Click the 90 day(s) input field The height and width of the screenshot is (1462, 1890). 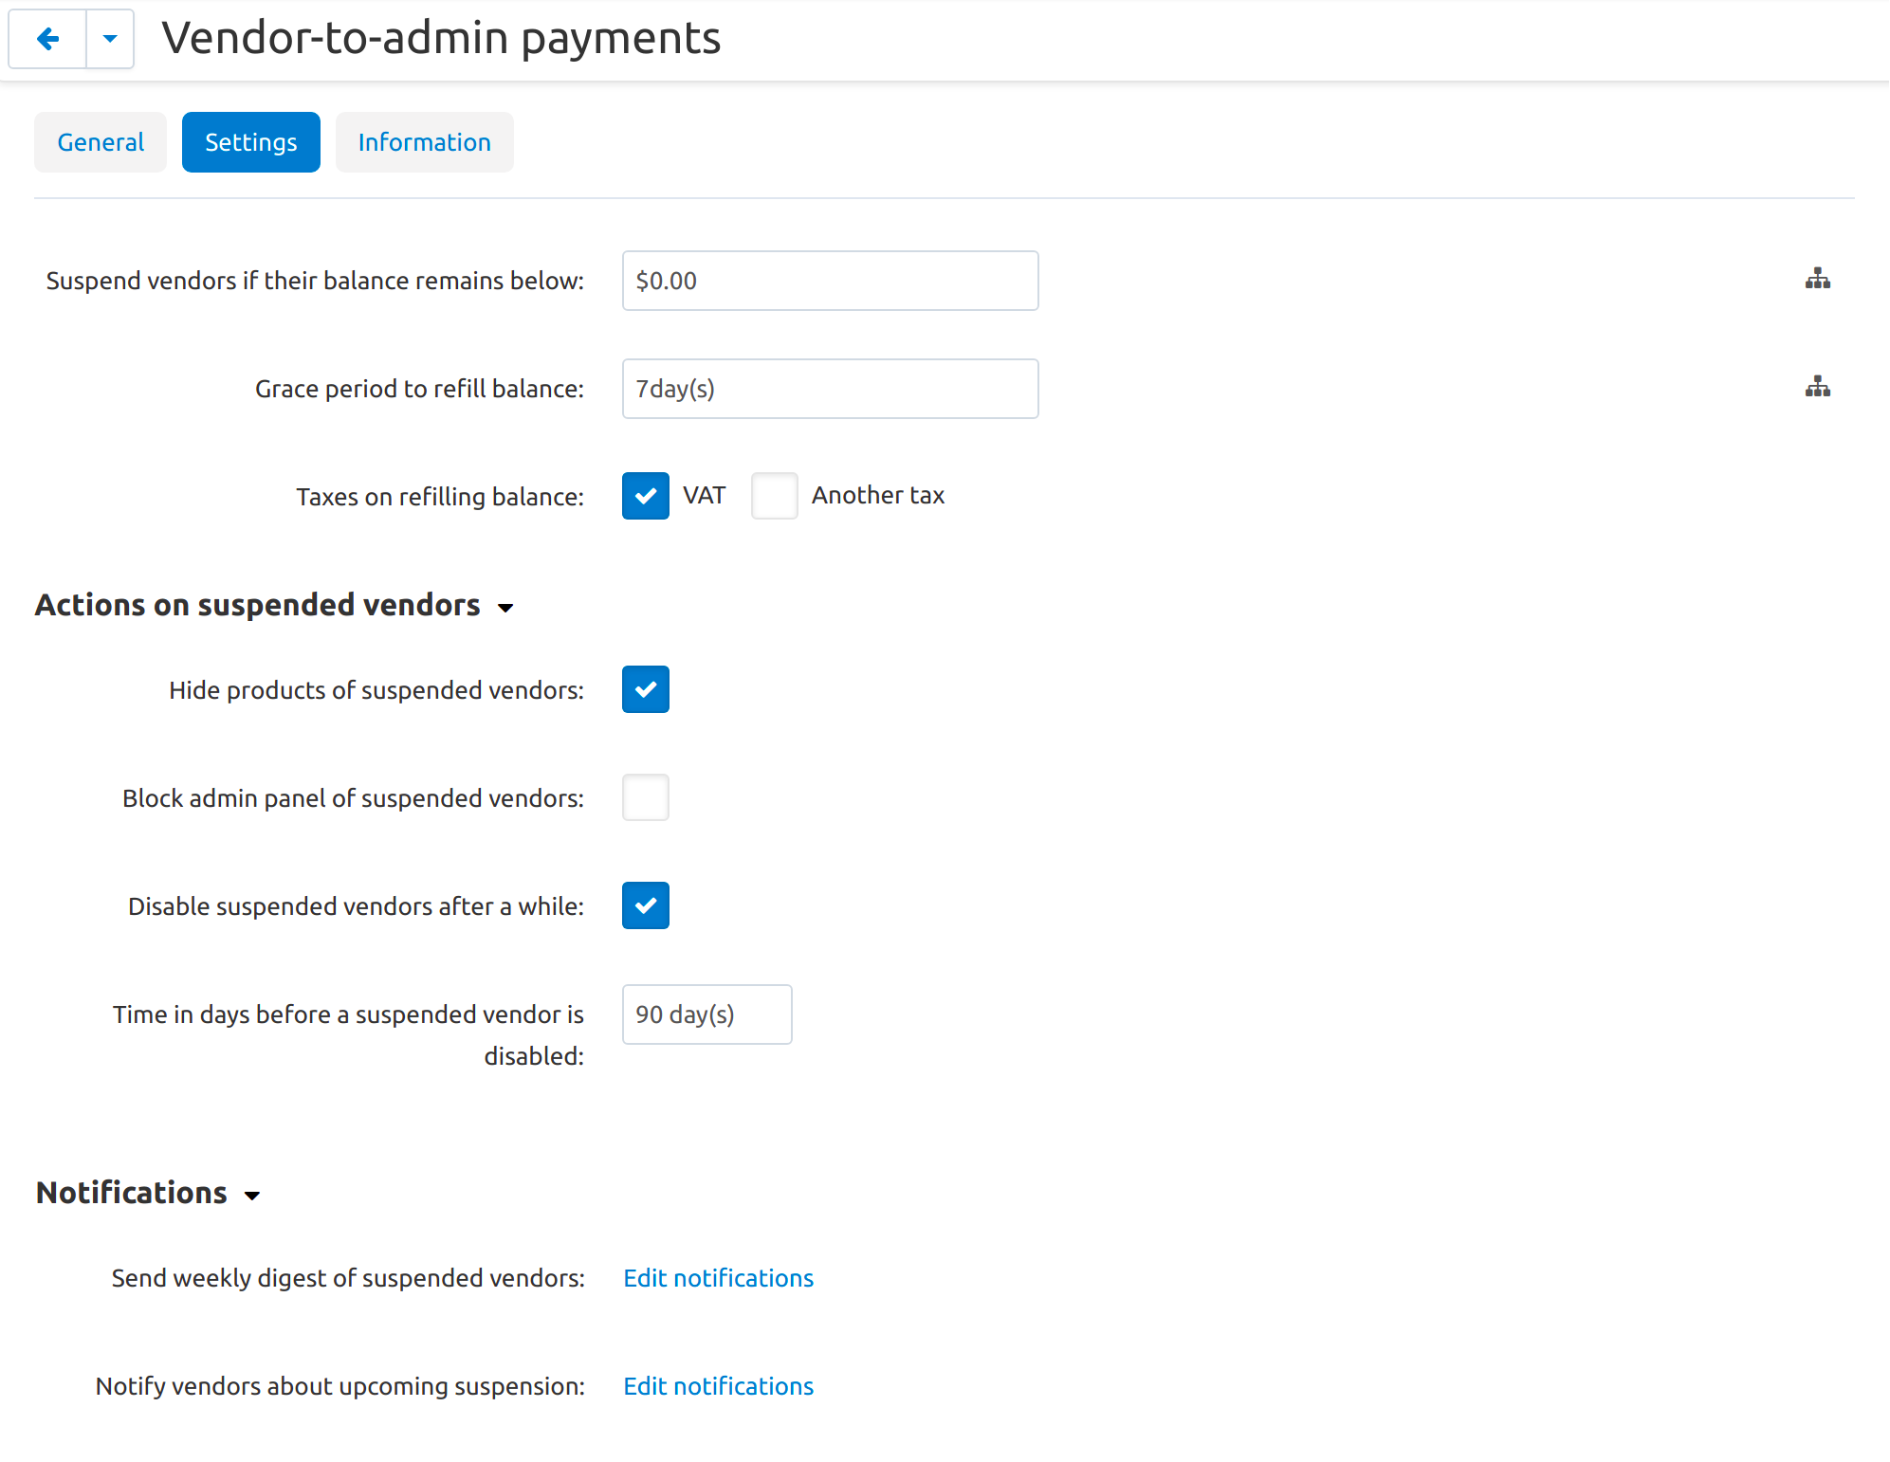(x=707, y=1014)
